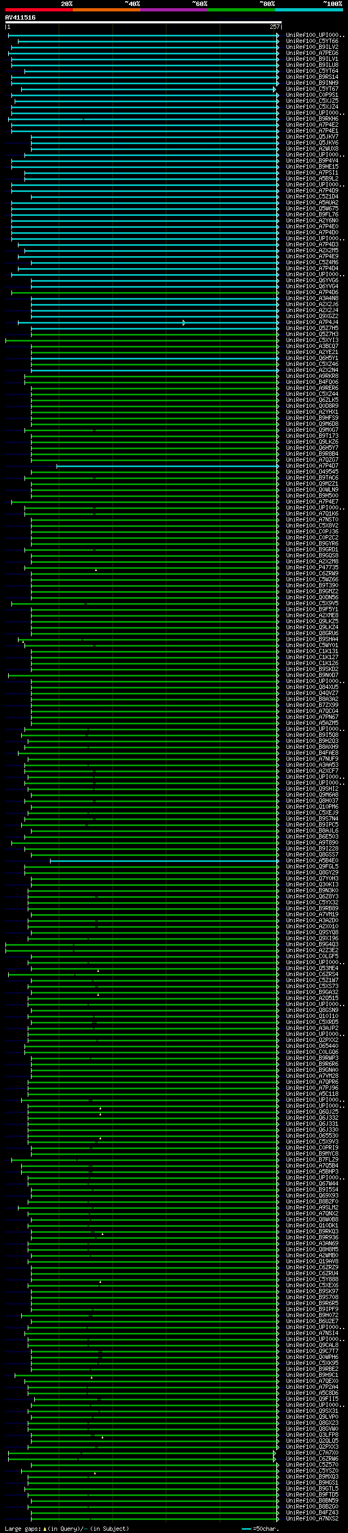Click the orange ~40% identity legend bar
The width and height of the screenshot is (348, 1533).
(107, 10)
